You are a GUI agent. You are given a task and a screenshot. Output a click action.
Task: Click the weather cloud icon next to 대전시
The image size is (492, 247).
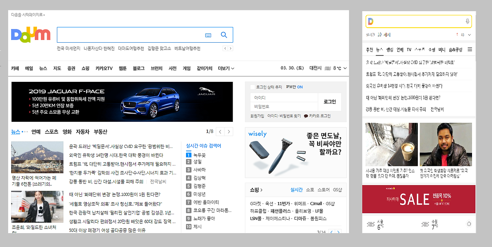[328, 68]
